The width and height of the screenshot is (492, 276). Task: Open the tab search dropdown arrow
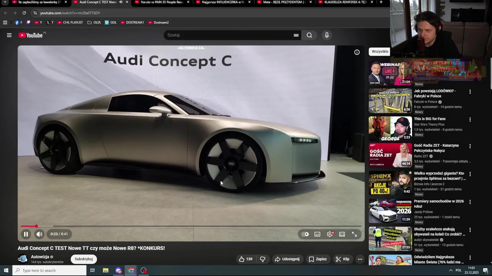[x=5, y=2]
